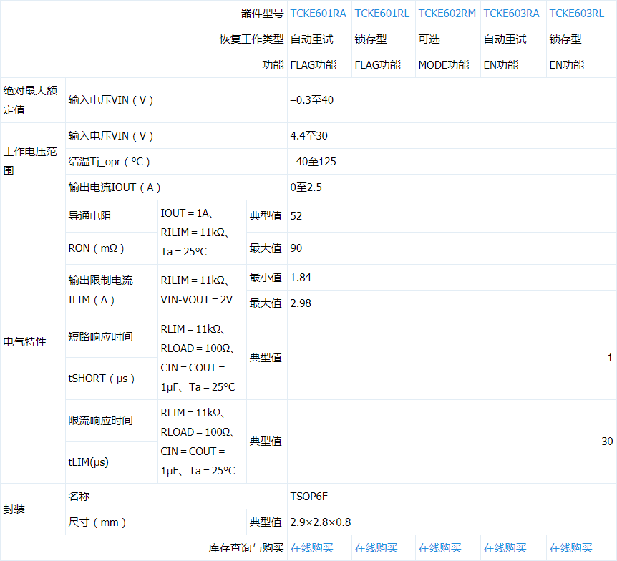This screenshot has height=561, width=617.
Task: Select the 绝对最大额定值 section header
Action: click(31, 100)
